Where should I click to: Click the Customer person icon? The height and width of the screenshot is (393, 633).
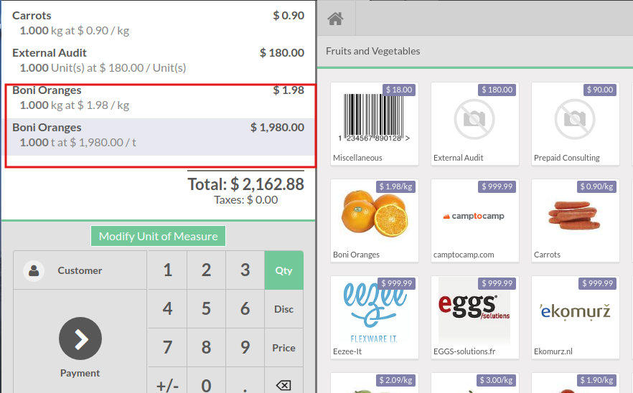coord(33,270)
